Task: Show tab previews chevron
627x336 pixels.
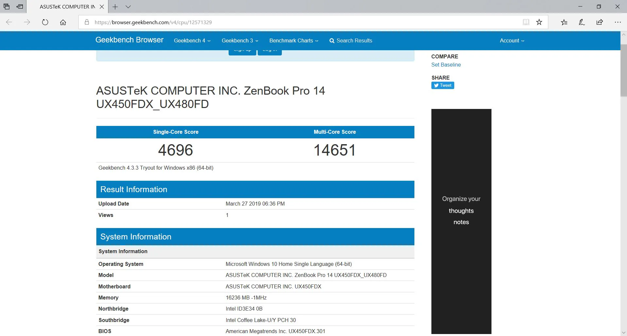Action: tap(128, 7)
